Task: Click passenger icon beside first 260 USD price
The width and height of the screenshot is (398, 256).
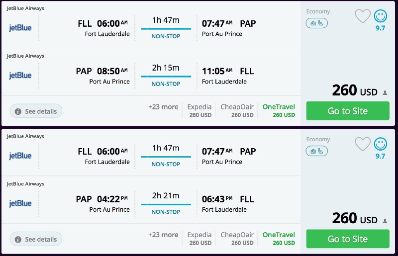Action: pos(385,92)
